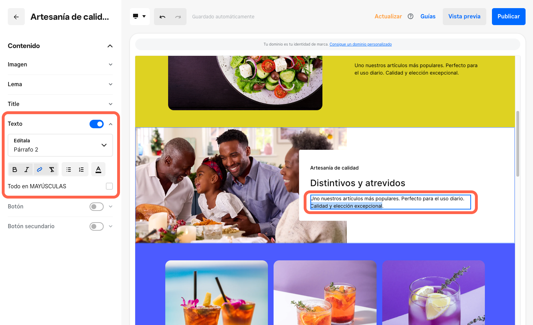Undo the last change
The image size is (533, 325).
pos(162,17)
